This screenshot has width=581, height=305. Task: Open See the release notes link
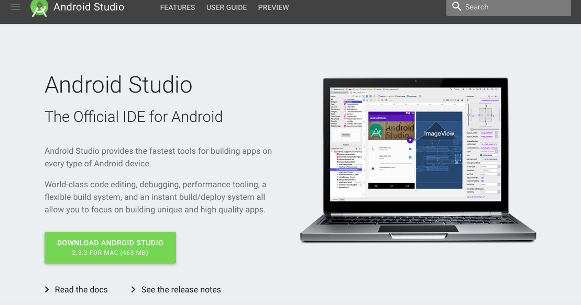pyautogui.click(x=181, y=289)
